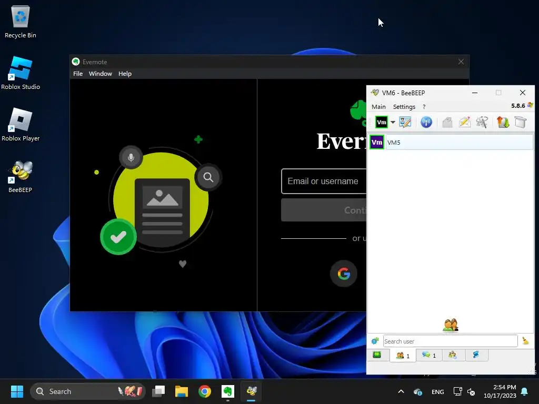Click the Vm avatar status button in BeeBEEP toolbar
This screenshot has height=404, width=539.
[381, 122]
